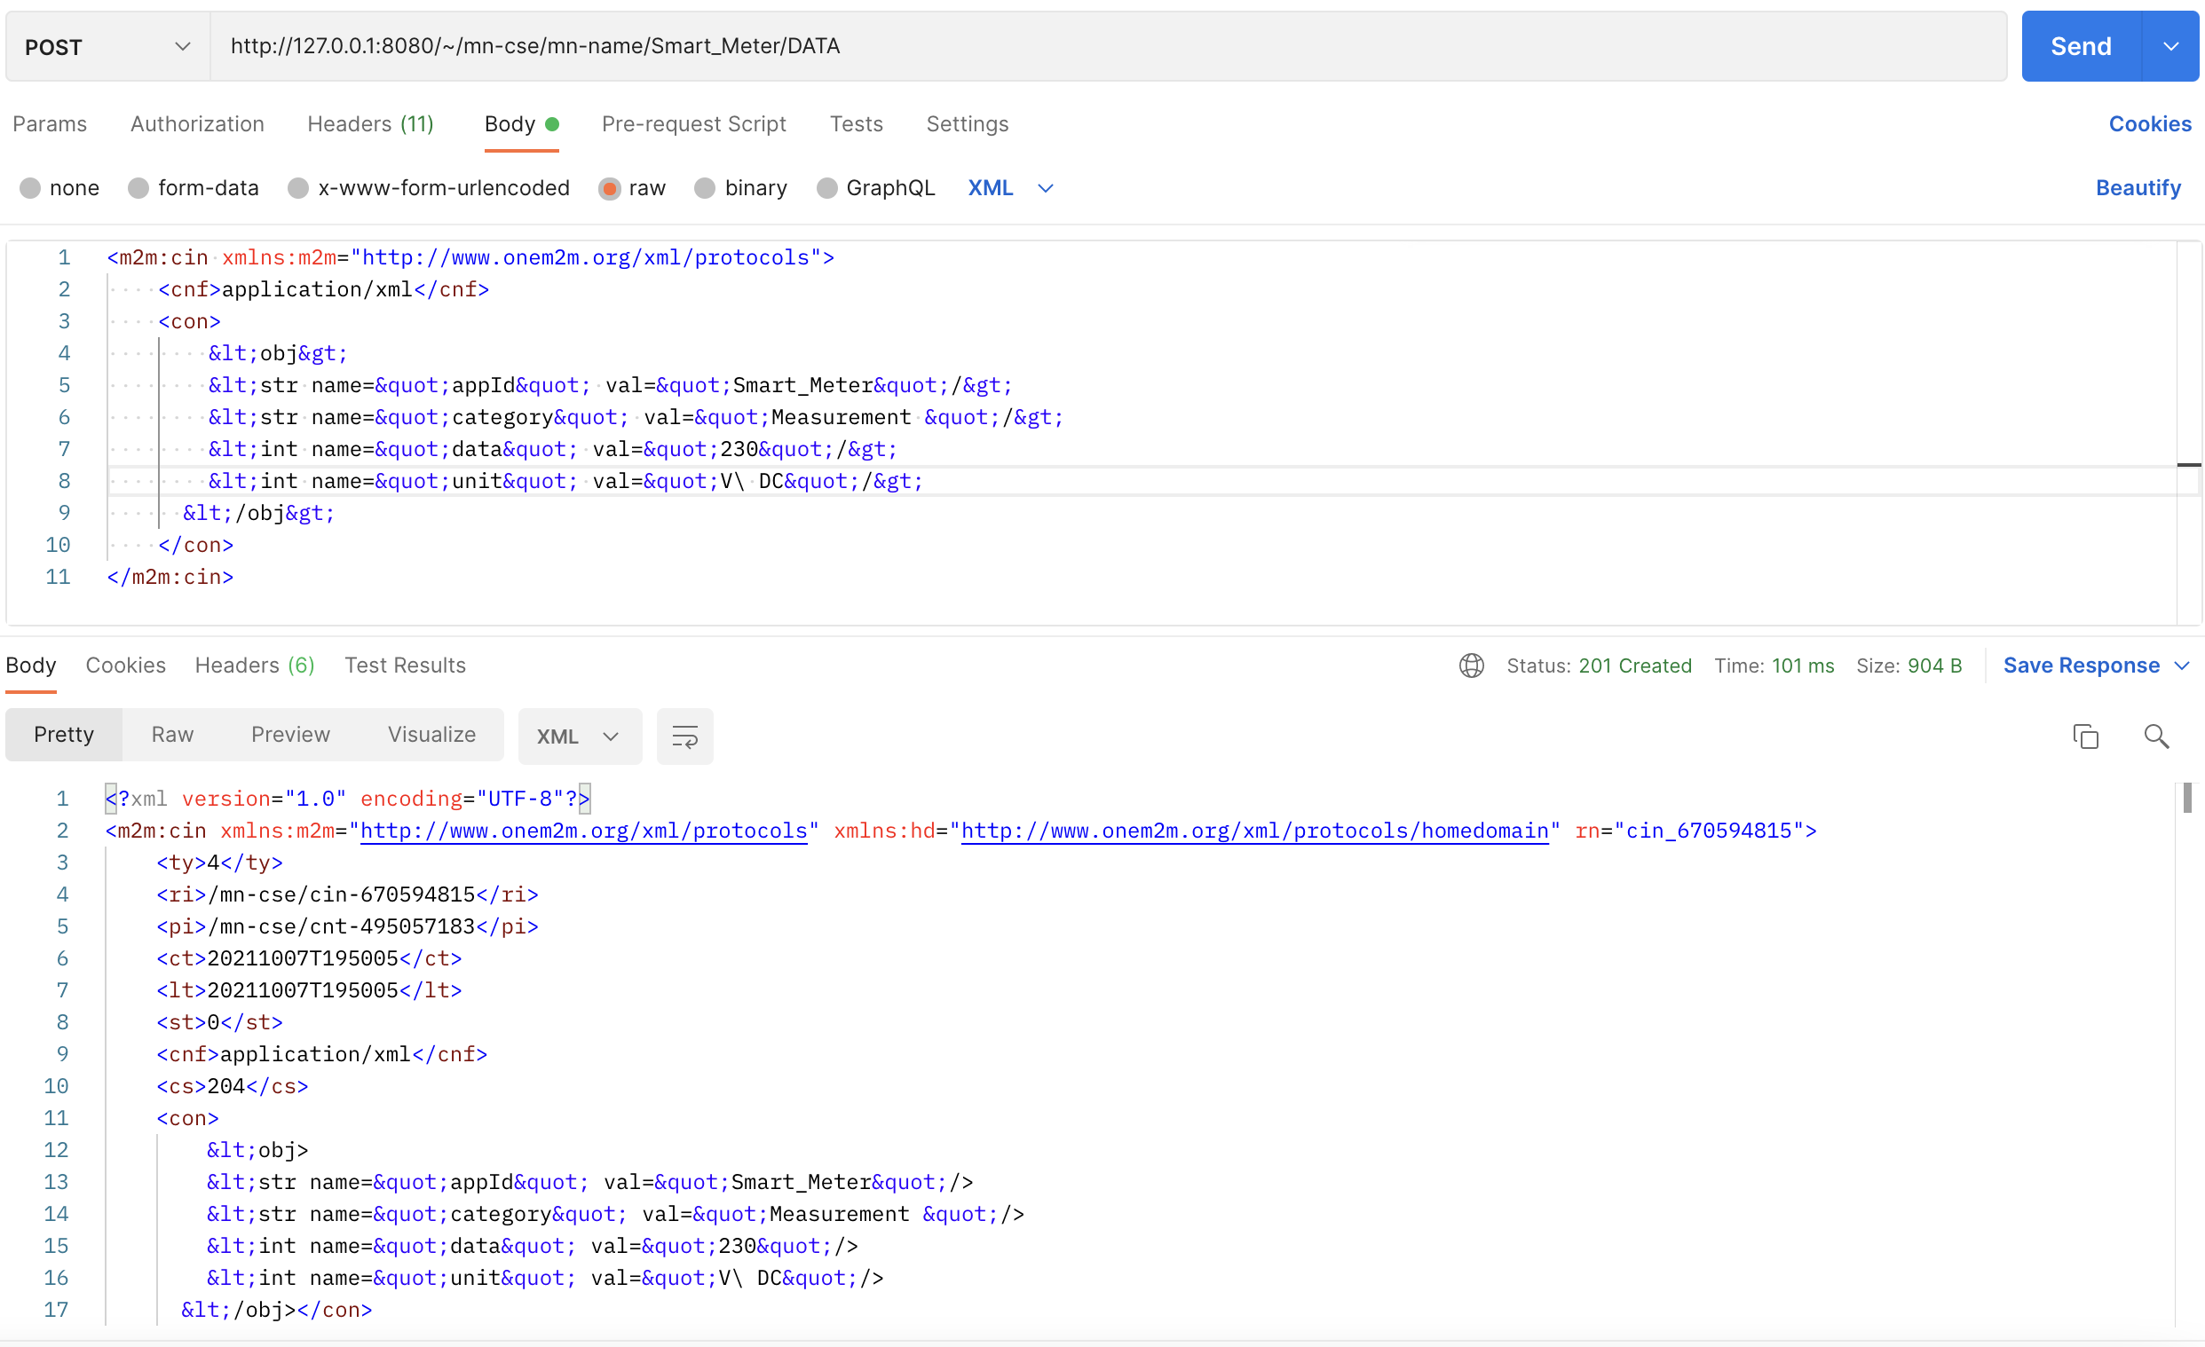Click the network globe icon

[1471, 666]
